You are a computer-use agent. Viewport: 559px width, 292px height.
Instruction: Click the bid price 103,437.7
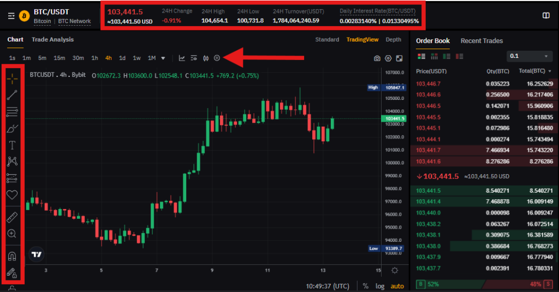tap(428, 269)
